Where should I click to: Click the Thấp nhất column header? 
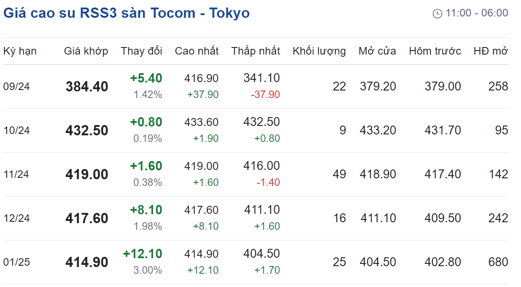point(256,51)
